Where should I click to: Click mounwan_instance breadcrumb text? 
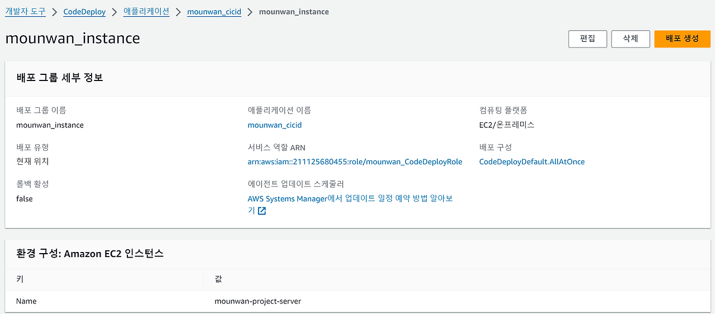294,11
